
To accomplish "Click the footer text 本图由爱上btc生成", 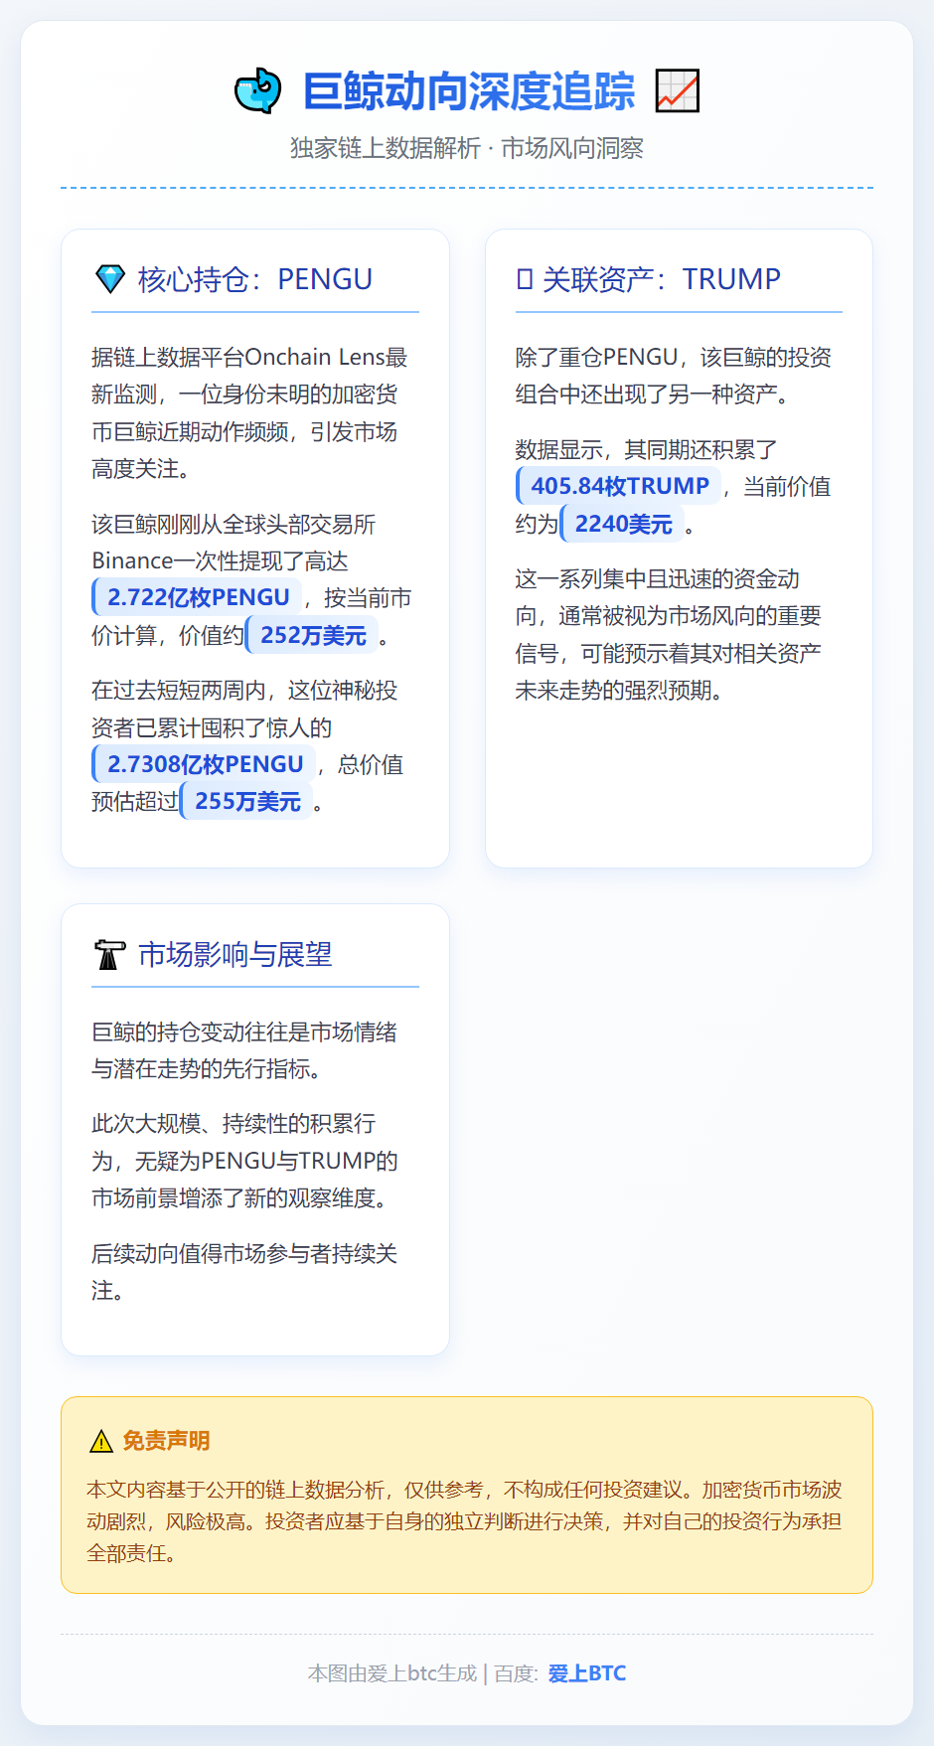I will coord(392,1673).
